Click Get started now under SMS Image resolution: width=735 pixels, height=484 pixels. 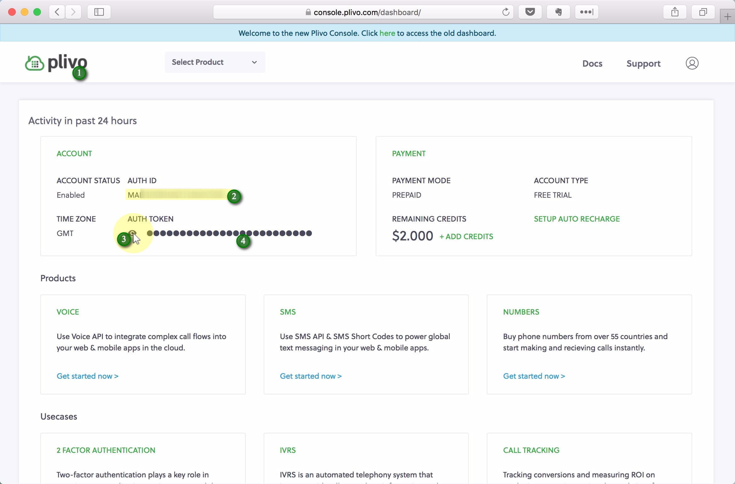click(311, 376)
